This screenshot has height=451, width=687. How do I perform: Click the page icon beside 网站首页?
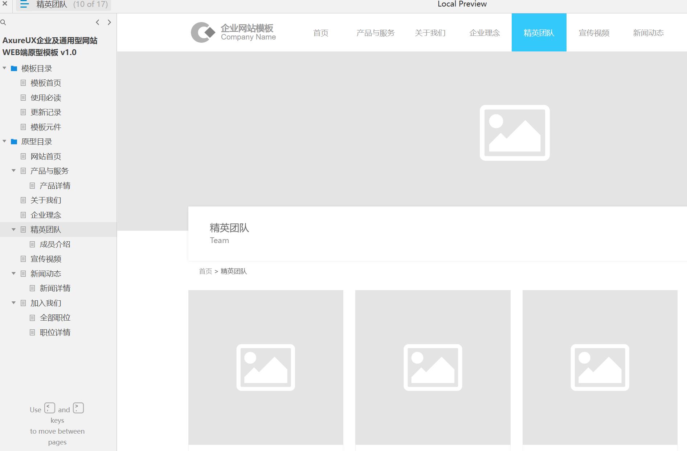pos(23,156)
